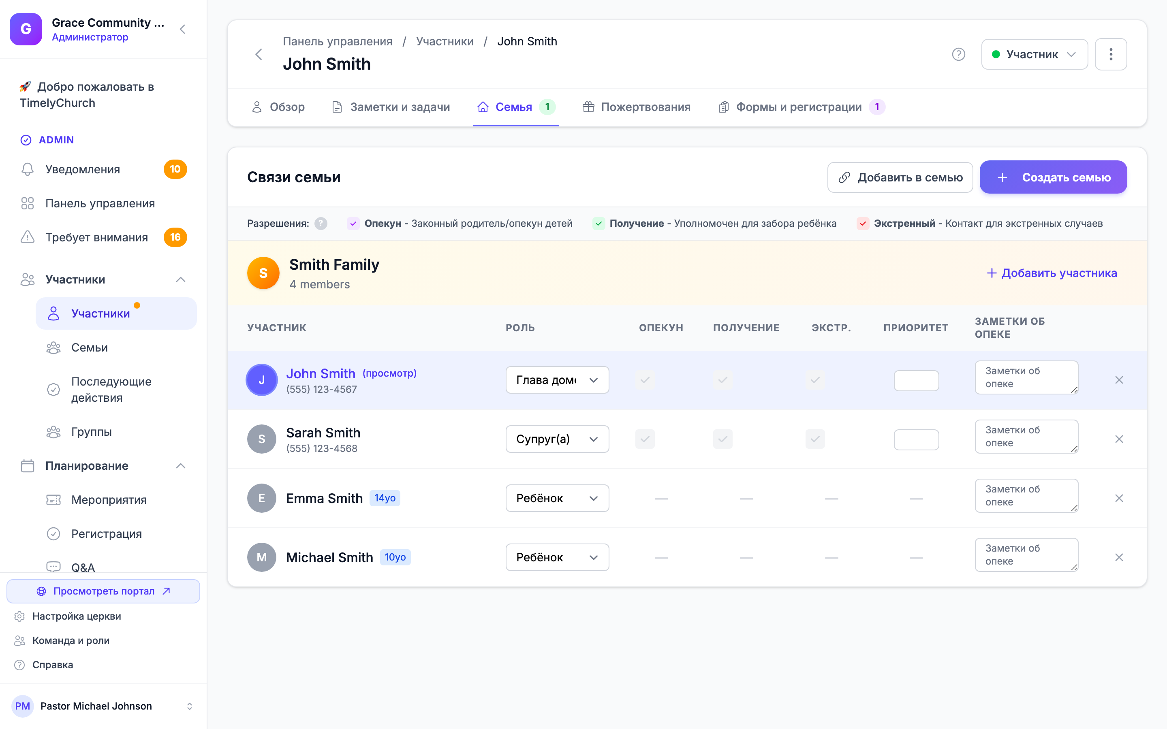The image size is (1167, 729).
Task: Open Pastor Michael Johnson account switcher
Action: click(103, 706)
